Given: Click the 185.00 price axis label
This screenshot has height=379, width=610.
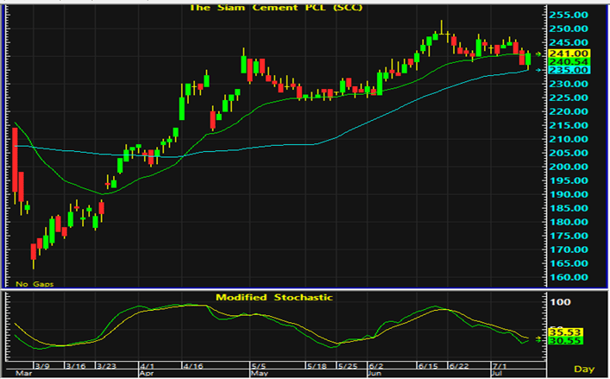Looking at the screenshot, I should coord(569,208).
